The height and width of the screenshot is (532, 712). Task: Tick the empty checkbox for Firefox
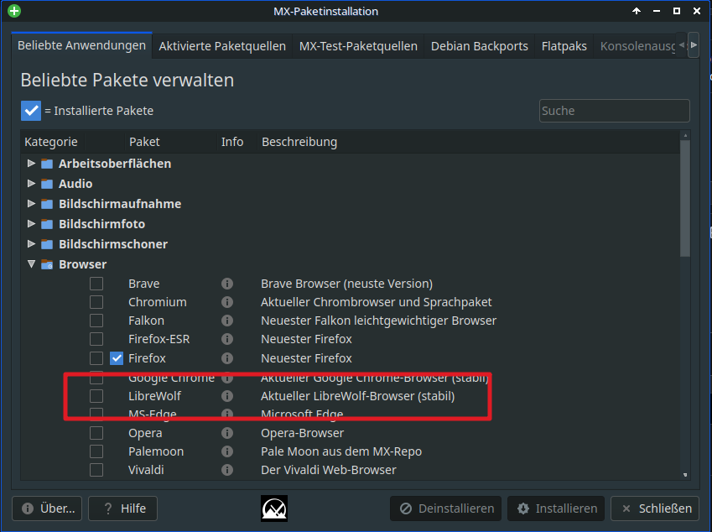[96, 358]
